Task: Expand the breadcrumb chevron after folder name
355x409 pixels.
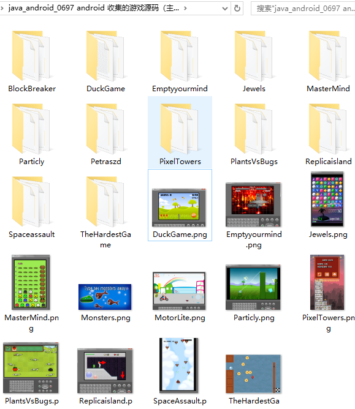Action: pyautogui.click(x=185, y=9)
